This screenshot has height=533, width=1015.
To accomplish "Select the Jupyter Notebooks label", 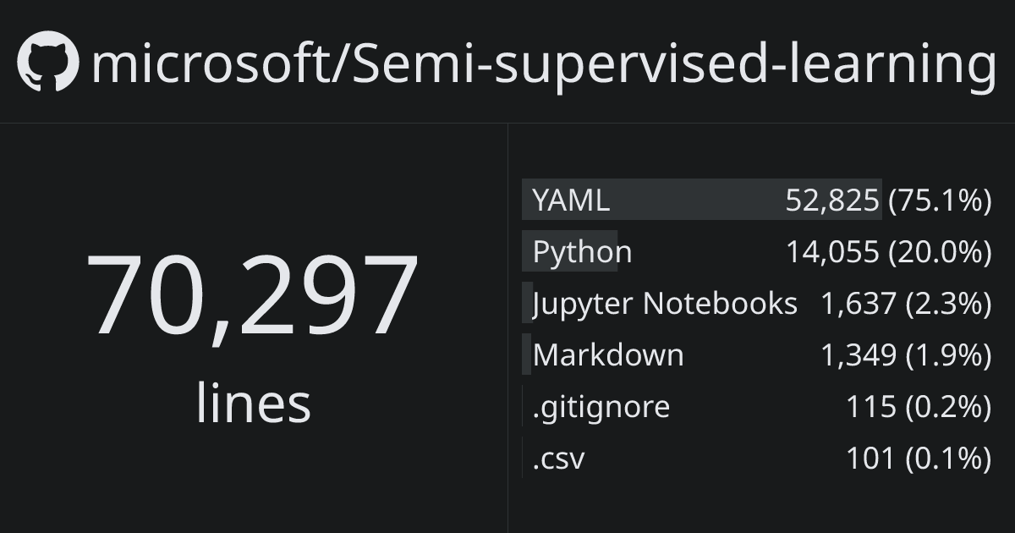I will 665,304.
